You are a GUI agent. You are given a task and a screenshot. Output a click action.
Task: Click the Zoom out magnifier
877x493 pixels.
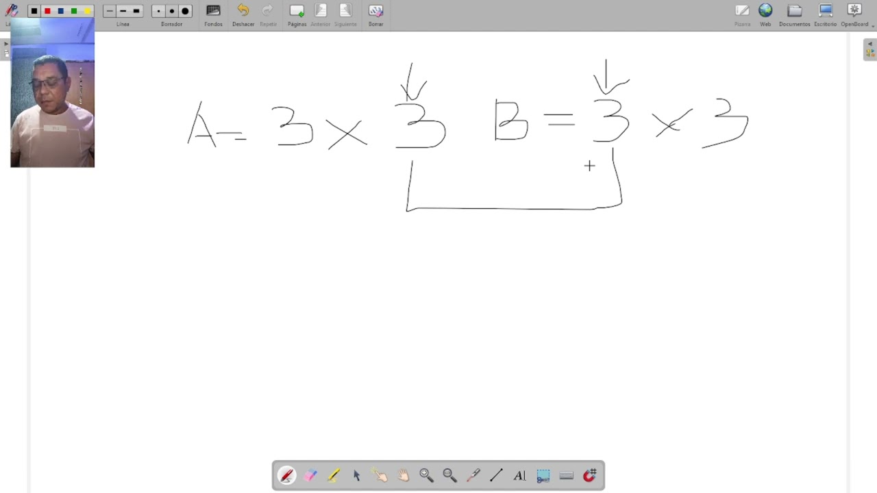tap(449, 475)
